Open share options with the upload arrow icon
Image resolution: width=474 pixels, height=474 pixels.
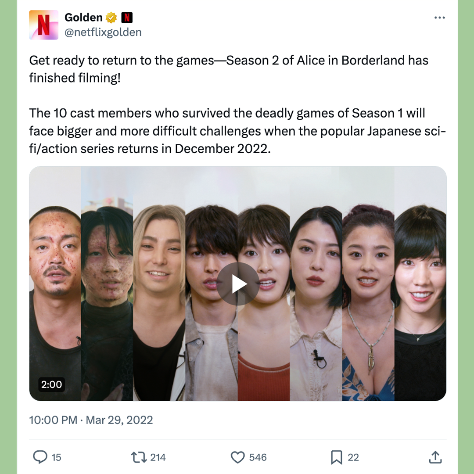(x=435, y=457)
